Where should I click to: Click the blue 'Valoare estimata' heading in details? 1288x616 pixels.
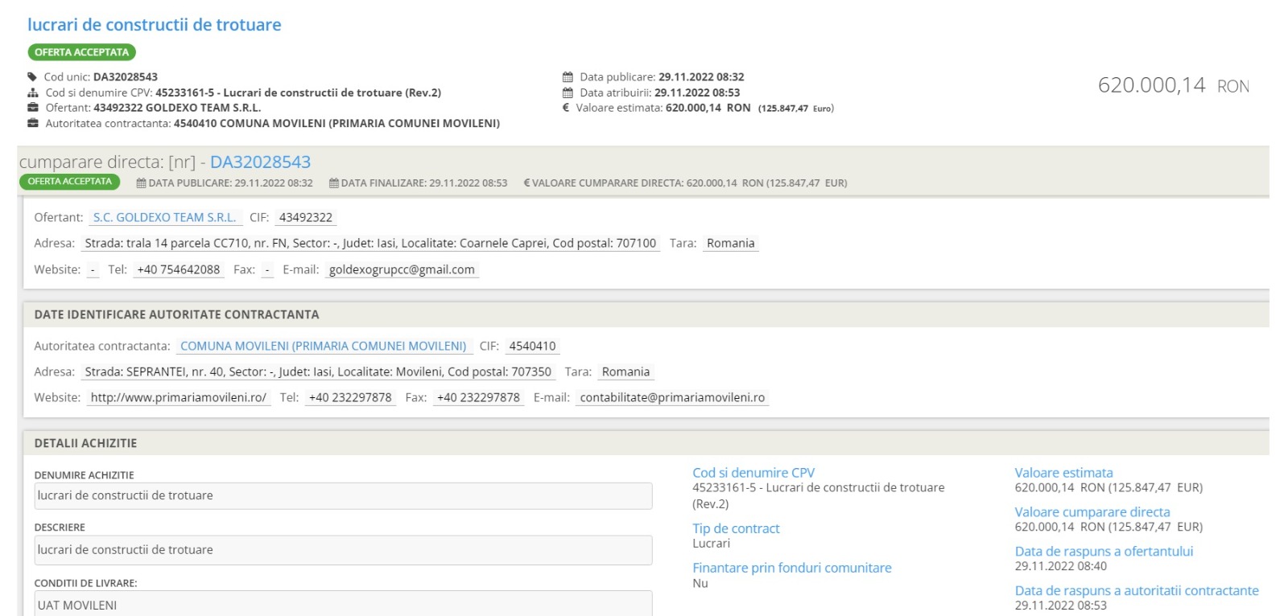pos(1063,473)
